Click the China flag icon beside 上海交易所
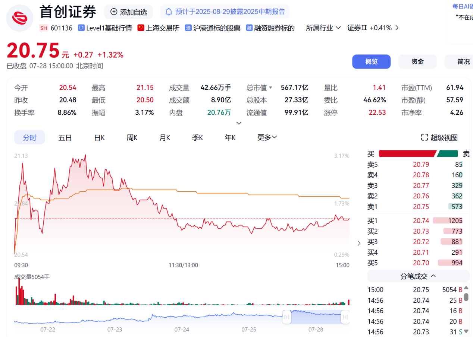The image size is (473, 337). pyautogui.click(x=141, y=28)
